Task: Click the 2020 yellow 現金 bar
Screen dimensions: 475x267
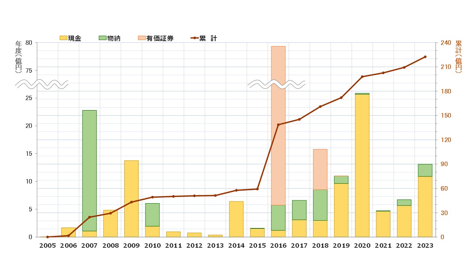Action: point(362,166)
